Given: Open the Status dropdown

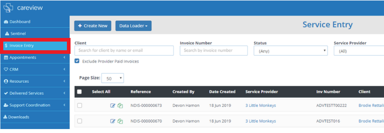Looking at the screenshot, I should pos(291,51).
